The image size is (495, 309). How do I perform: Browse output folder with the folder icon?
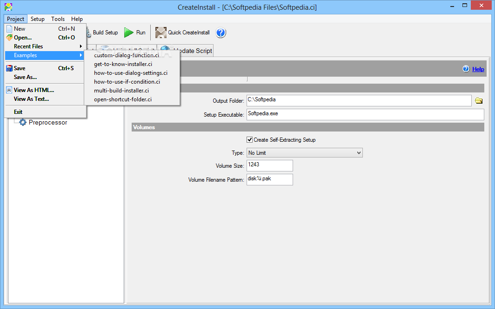coord(479,100)
